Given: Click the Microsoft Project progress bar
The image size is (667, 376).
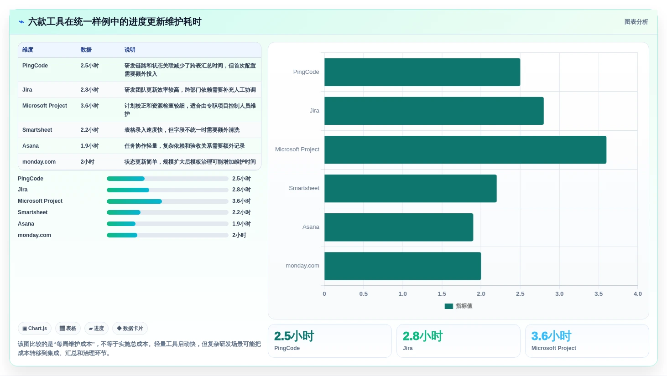Looking at the screenshot, I should point(167,201).
